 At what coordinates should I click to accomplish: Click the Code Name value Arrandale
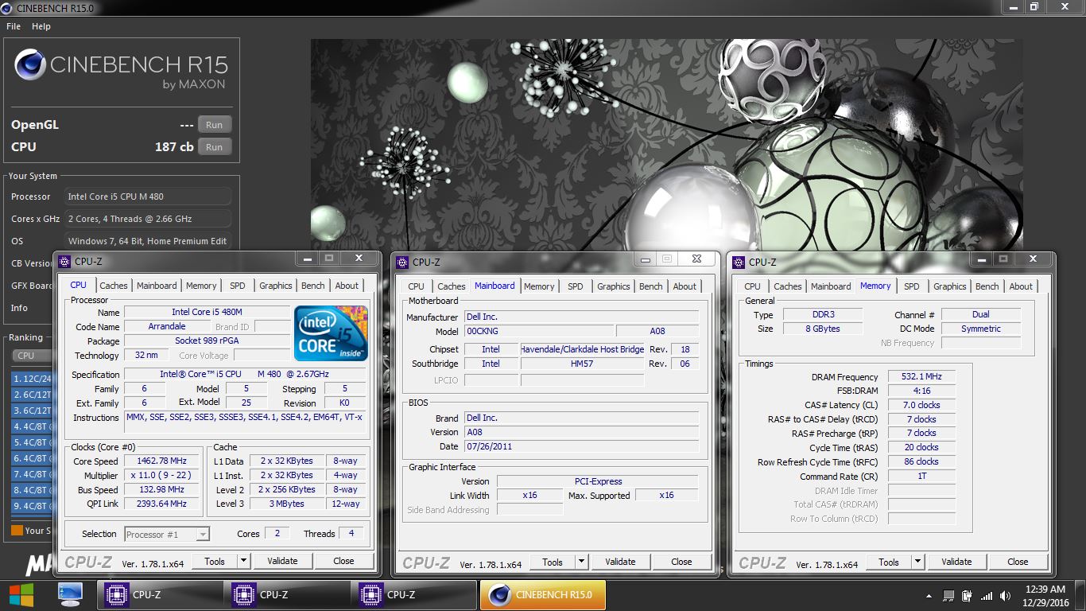point(167,327)
